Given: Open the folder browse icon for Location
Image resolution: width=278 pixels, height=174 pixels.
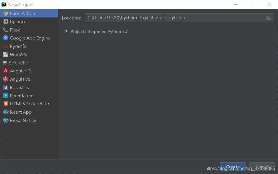Looking at the screenshot, I should tap(269, 18).
